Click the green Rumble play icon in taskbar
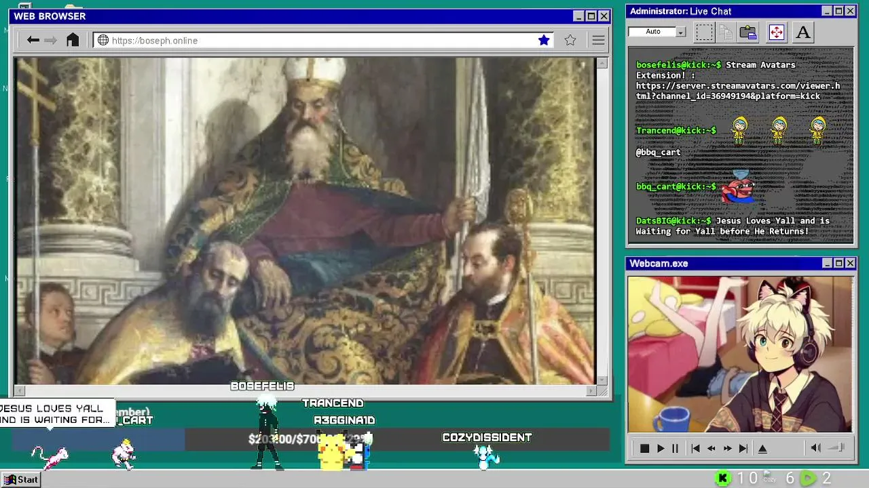 pos(808,479)
